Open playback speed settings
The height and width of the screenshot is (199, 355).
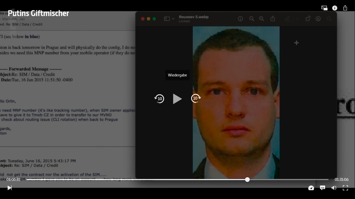pyautogui.click(x=311, y=188)
